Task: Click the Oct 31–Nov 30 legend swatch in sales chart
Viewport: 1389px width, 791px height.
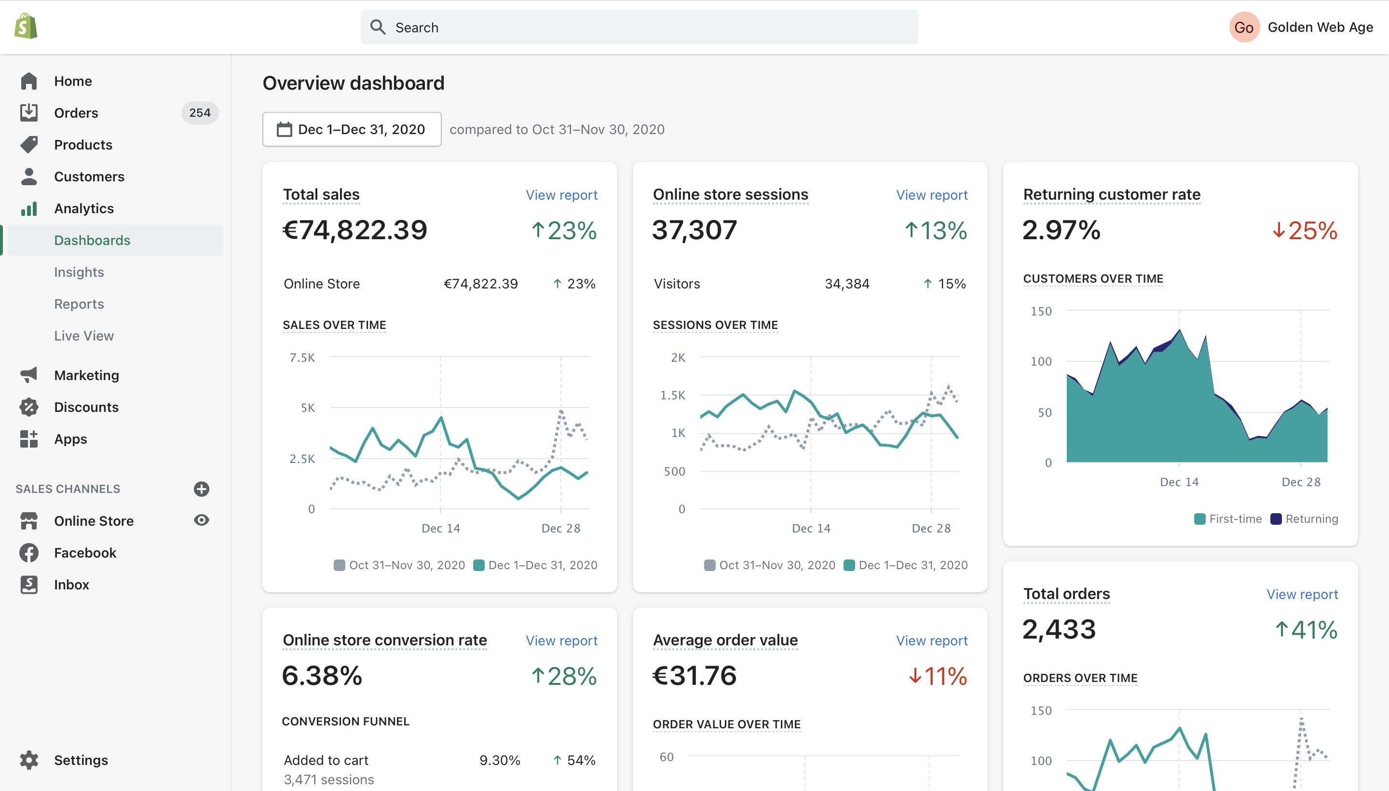Action: [340, 565]
